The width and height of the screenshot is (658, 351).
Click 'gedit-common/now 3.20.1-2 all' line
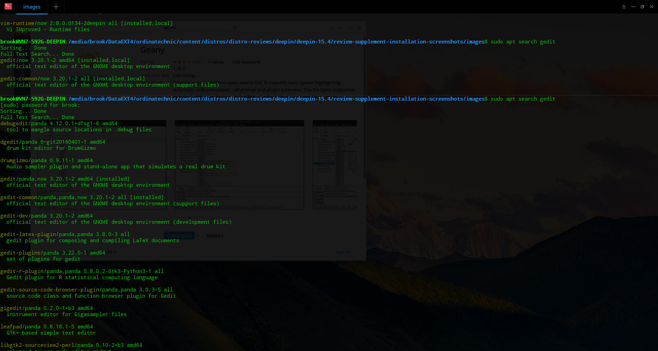click(x=73, y=79)
